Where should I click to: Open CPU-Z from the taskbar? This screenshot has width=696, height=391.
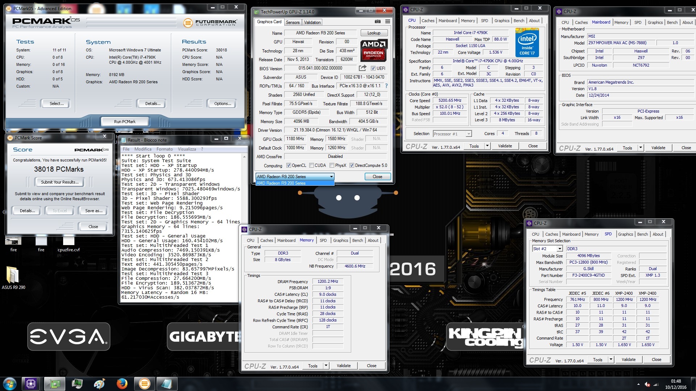tap(30, 383)
